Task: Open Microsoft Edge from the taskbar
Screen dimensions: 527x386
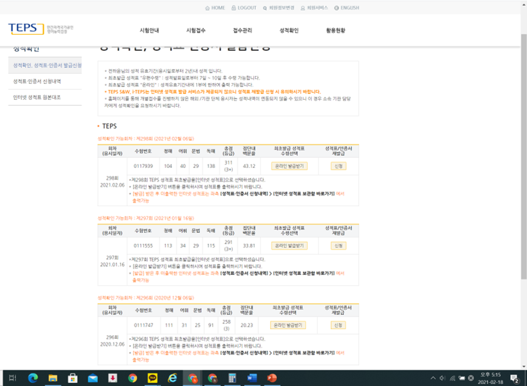Action: pyautogui.click(x=32, y=378)
